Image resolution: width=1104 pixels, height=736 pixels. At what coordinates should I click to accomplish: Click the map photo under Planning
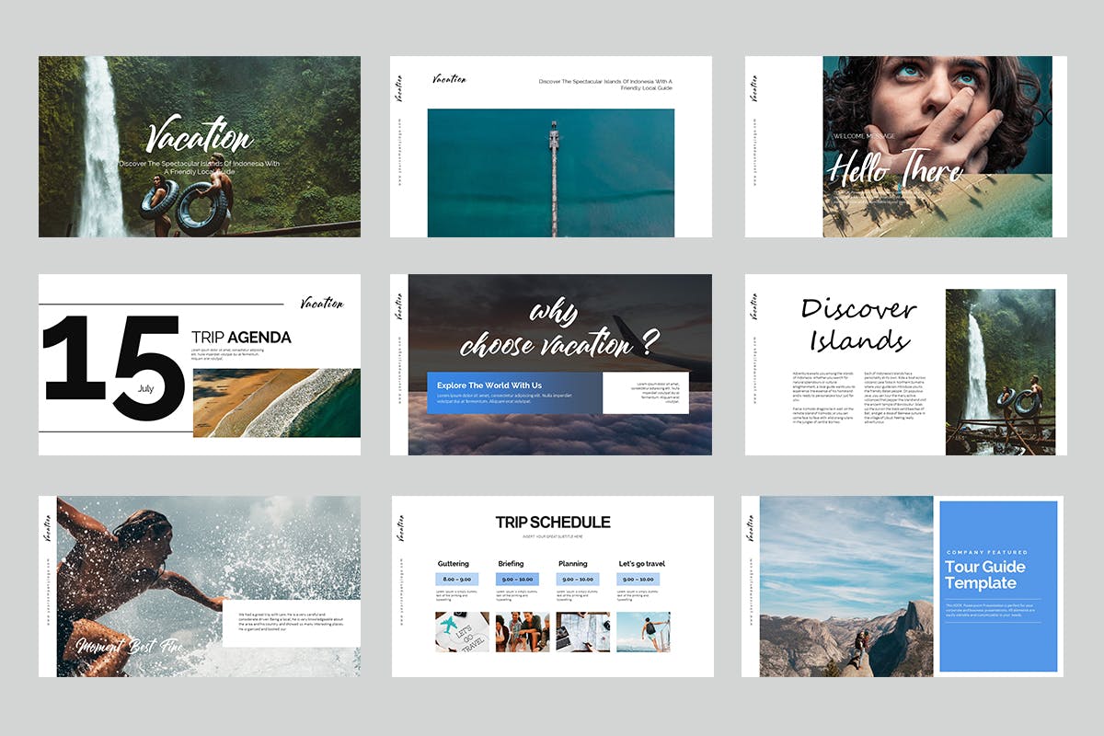click(x=582, y=632)
